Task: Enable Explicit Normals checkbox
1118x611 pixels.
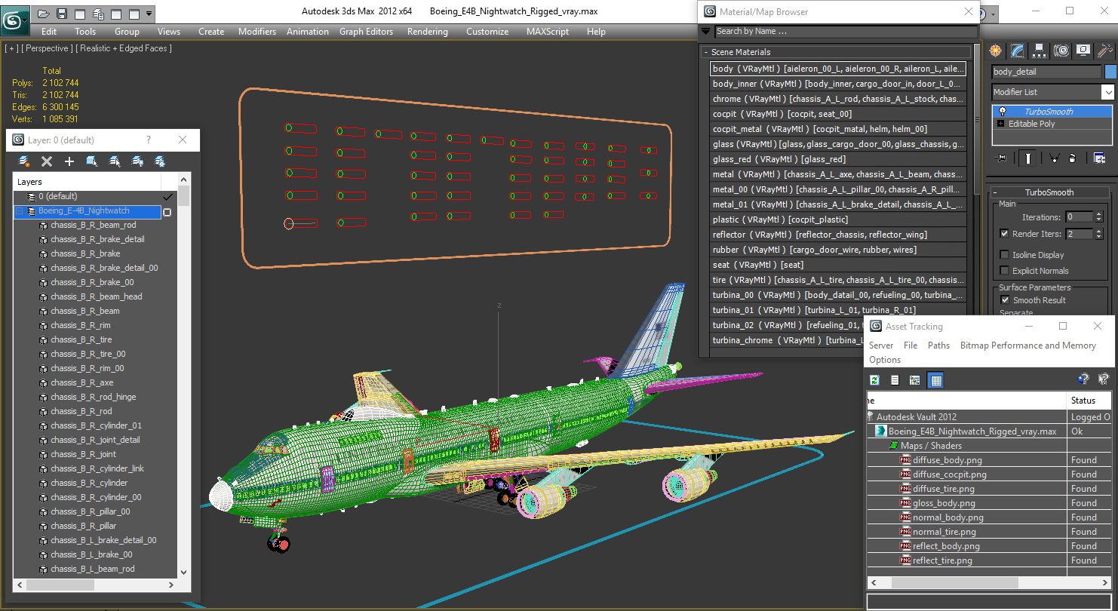Action: tap(1004, 271)
